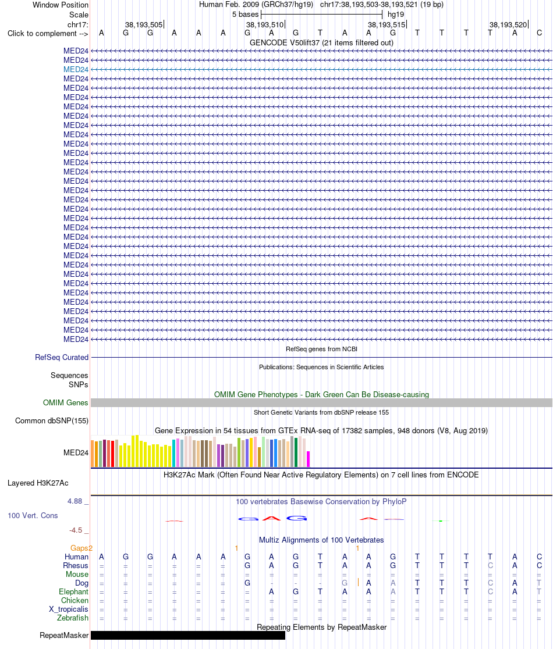Open the GTEx Gene Expression track title
Image resolution: width=553 pixels, height=649 pixels.
tap(321, 430)
